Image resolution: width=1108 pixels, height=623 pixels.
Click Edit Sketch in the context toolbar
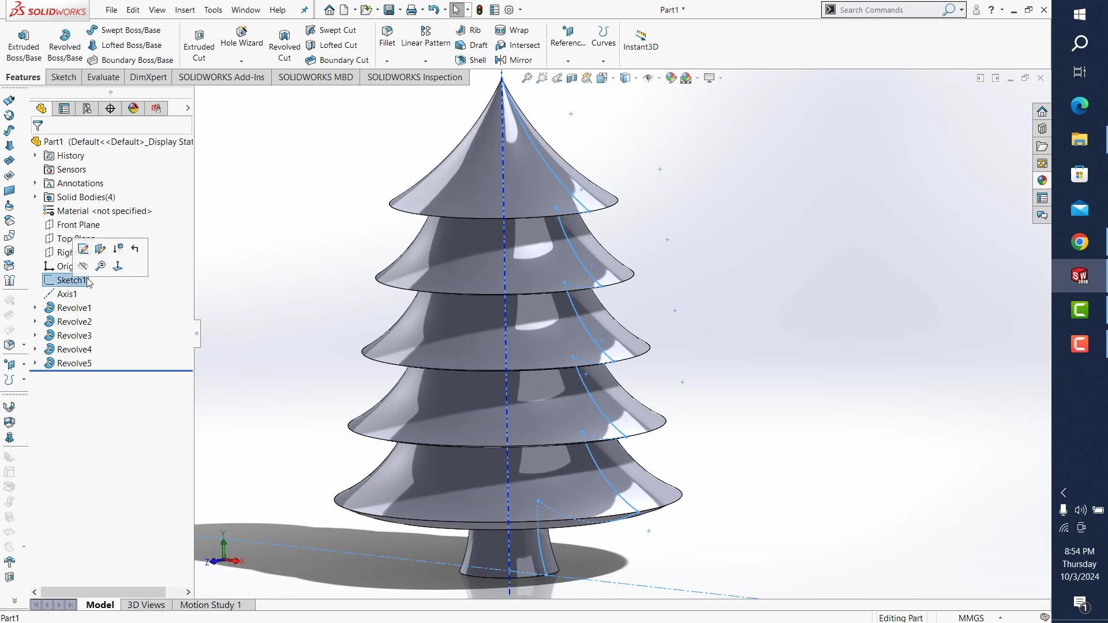[83, 249]
